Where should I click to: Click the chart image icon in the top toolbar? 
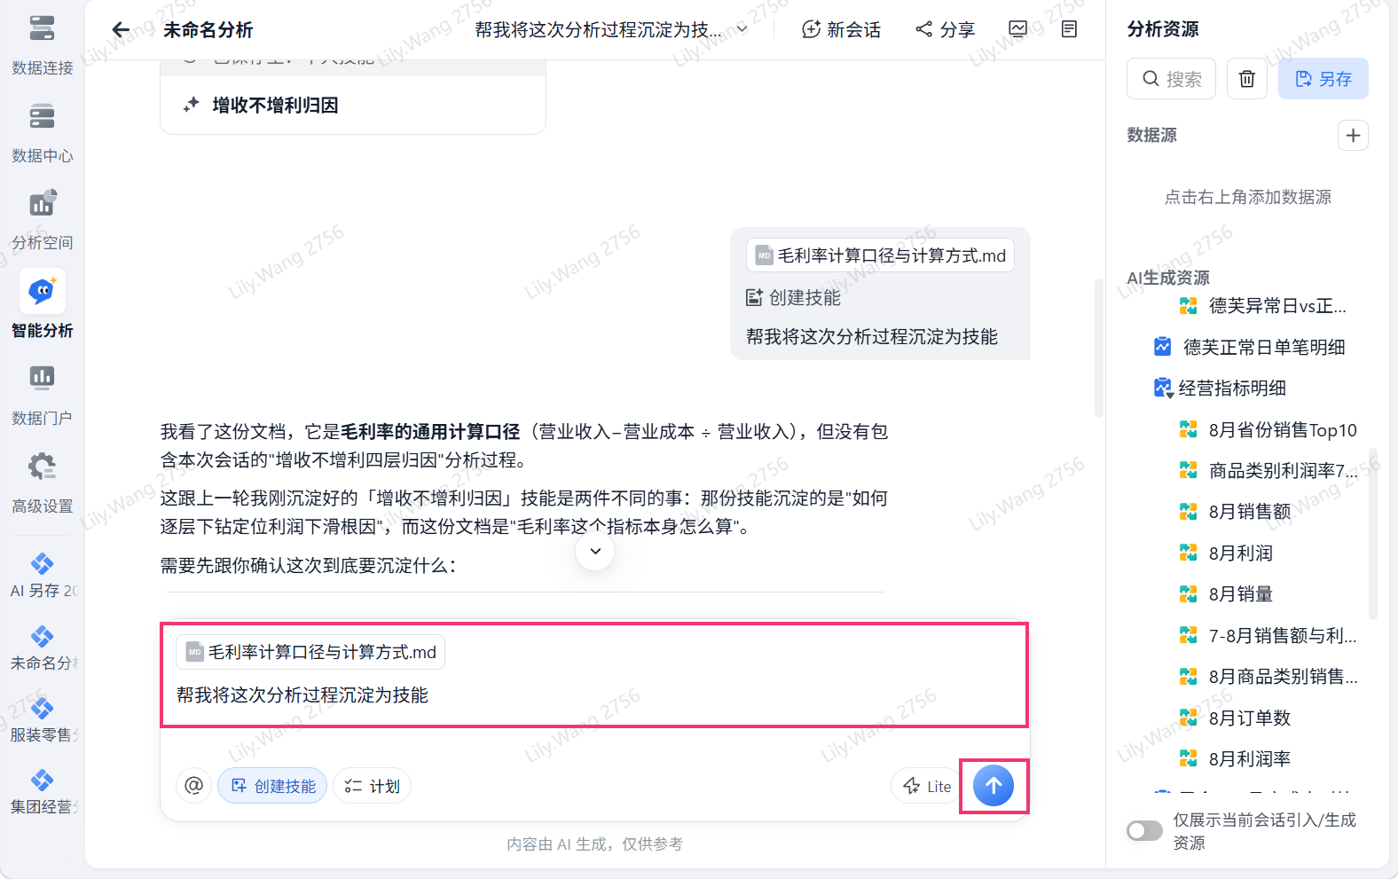(x=1018, y=29)
